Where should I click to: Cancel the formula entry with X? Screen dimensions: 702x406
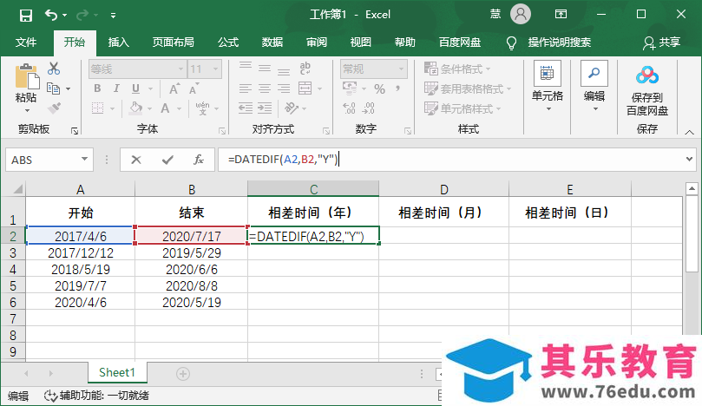[136, 160]
